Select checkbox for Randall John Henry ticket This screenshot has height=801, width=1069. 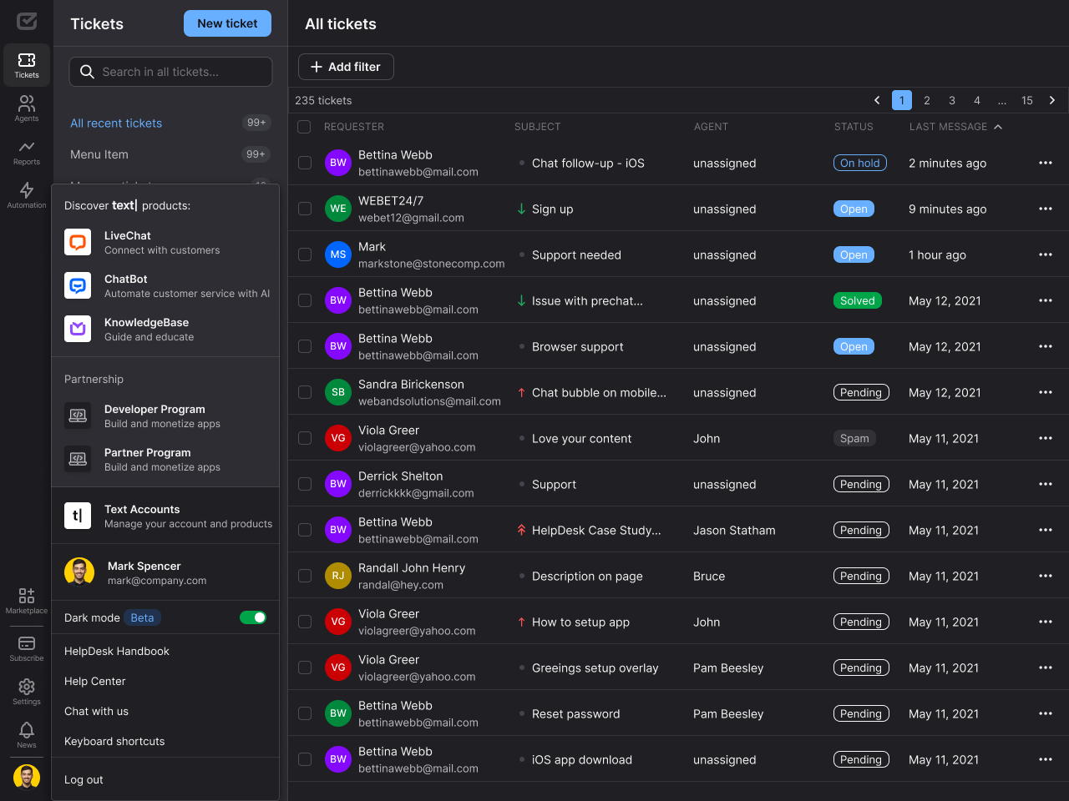click(305, 576)
